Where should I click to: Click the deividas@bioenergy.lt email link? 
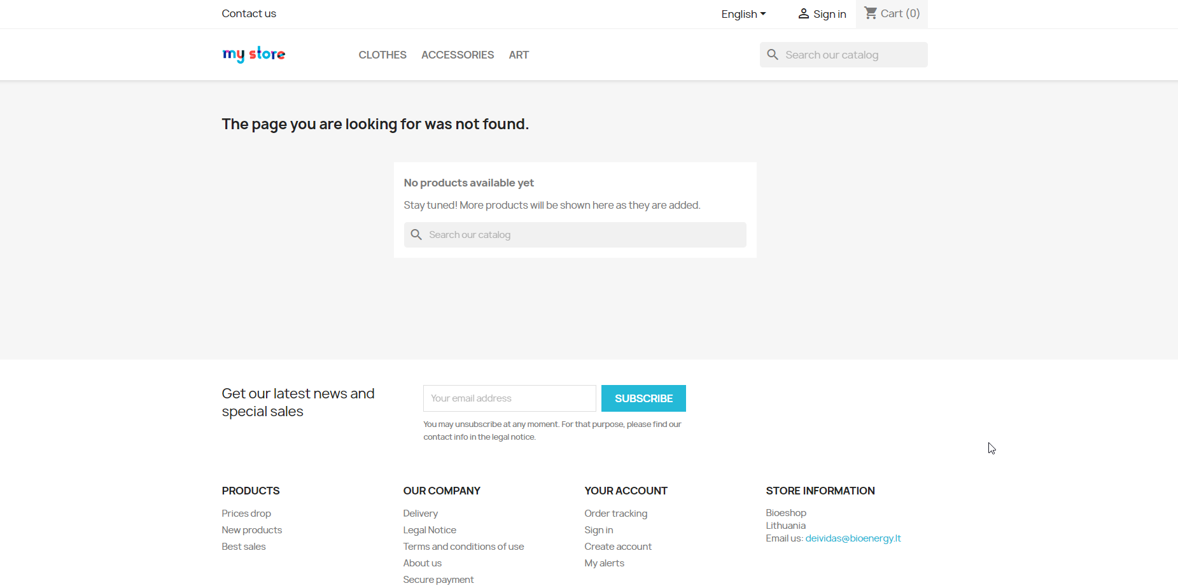tap(853, 538)
